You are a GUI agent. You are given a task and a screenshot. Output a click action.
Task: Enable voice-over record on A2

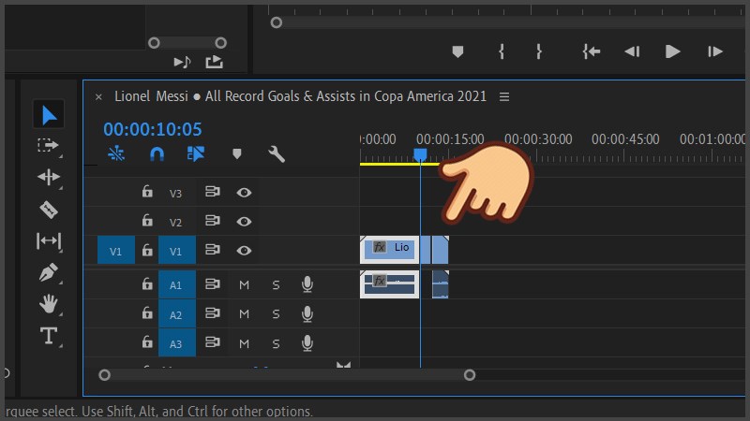(x=307, y=313)
